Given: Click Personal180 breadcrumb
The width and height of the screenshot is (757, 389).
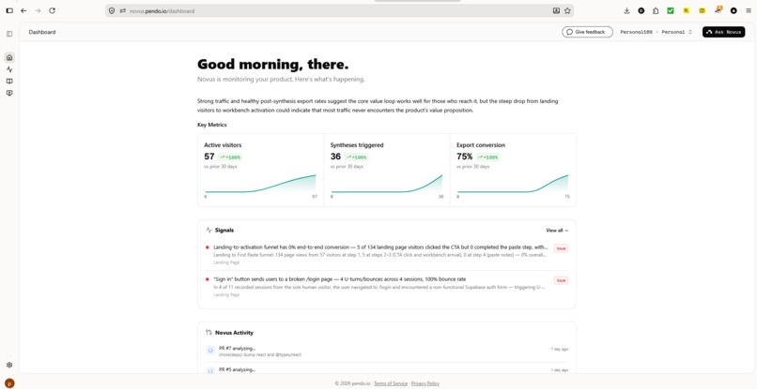Looking at the screenshot, I should (636, 32).
